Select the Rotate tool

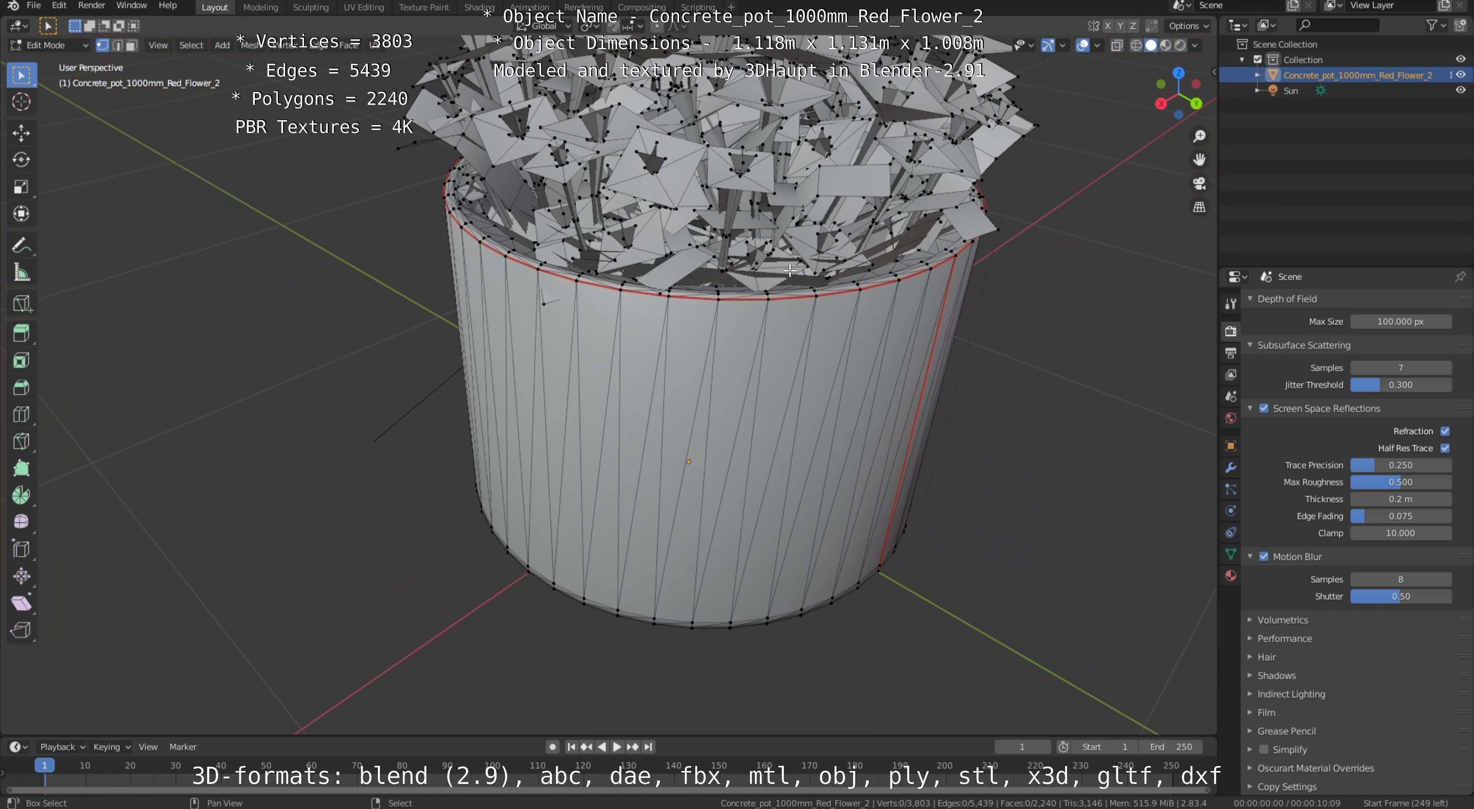pos(21,160)
